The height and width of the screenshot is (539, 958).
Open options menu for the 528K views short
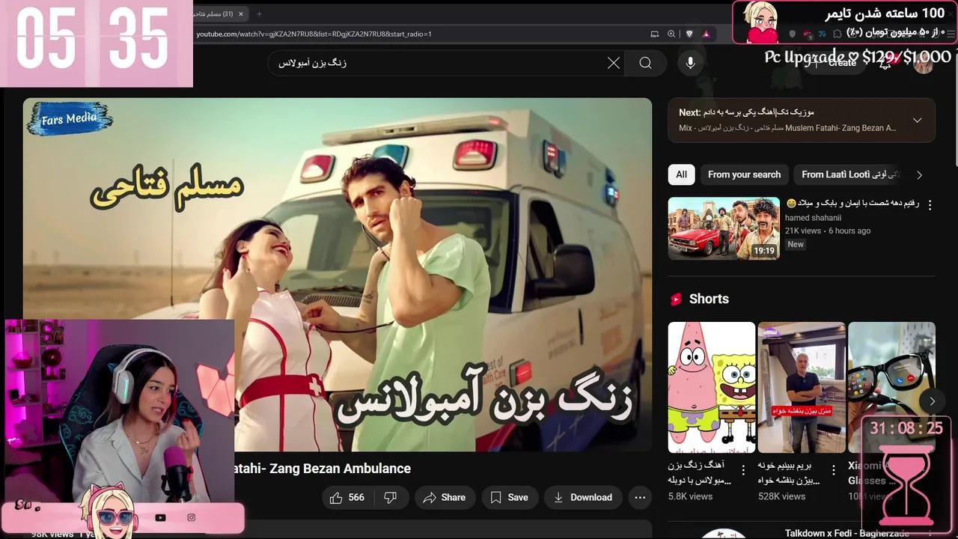[833, 470]
